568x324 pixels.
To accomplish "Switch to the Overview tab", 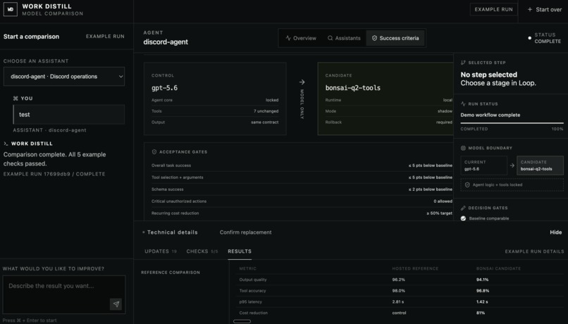I will [x=301, y=38].
